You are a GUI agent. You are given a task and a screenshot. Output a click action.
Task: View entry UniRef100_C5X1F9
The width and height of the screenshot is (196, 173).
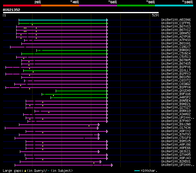pyautogui.click(x=176, y=138)
